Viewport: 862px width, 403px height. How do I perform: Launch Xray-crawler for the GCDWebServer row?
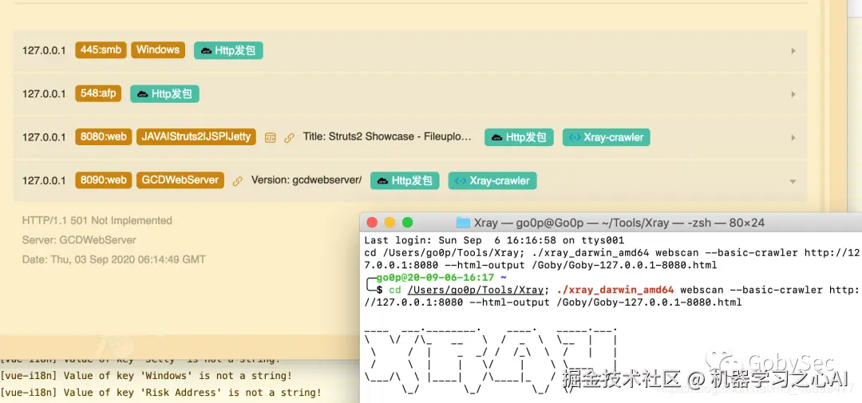(492, 181)
